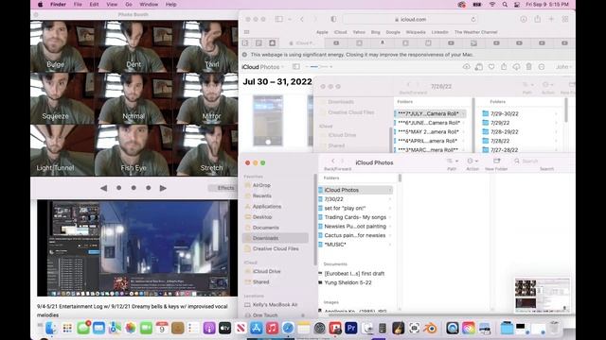Open the View menu
The height and width of the screenshot is (340, 606).
112,4
